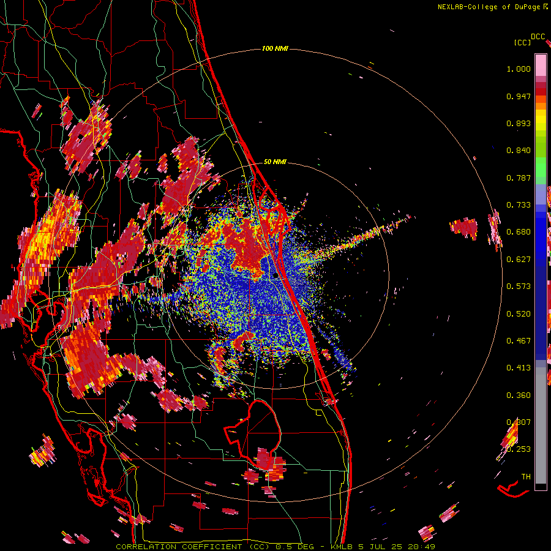This screenshot has height=551, width=551.
Task: Click the 0.413 scale value
Action: pos(519,368)
